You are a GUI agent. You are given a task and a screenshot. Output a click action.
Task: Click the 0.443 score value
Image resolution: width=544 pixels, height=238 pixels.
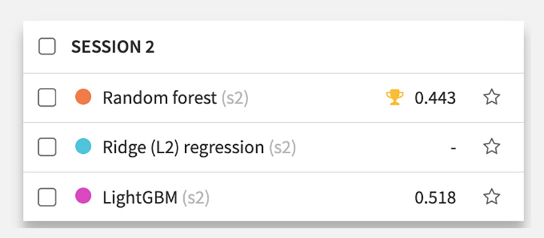435,98
